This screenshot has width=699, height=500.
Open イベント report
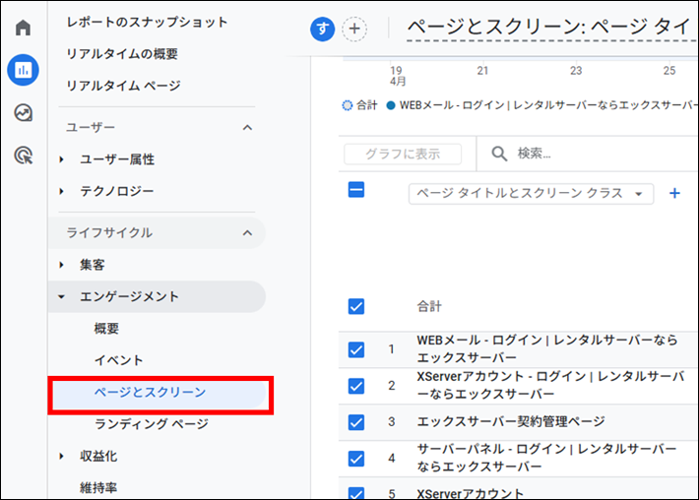tap(118, 360)
